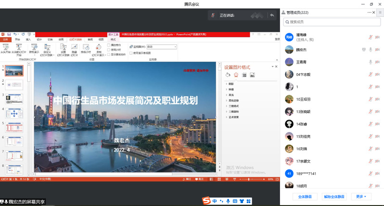This screenshot has width=384, height=206.
Task: Open the picture tab in format pane
Action: (x=252, y=75)
